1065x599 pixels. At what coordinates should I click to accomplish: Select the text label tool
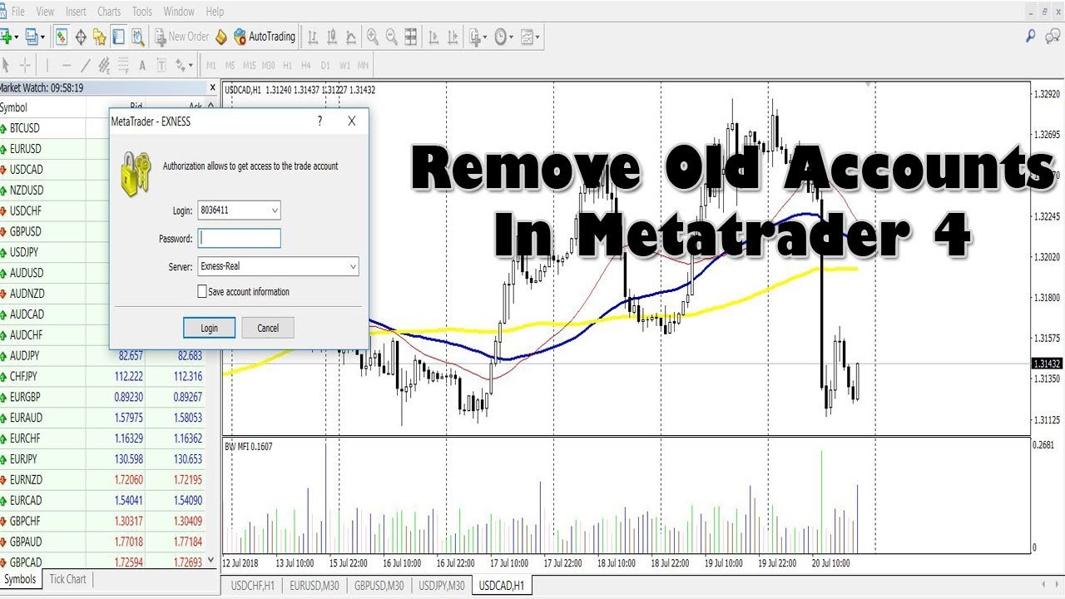coord(161,65)
